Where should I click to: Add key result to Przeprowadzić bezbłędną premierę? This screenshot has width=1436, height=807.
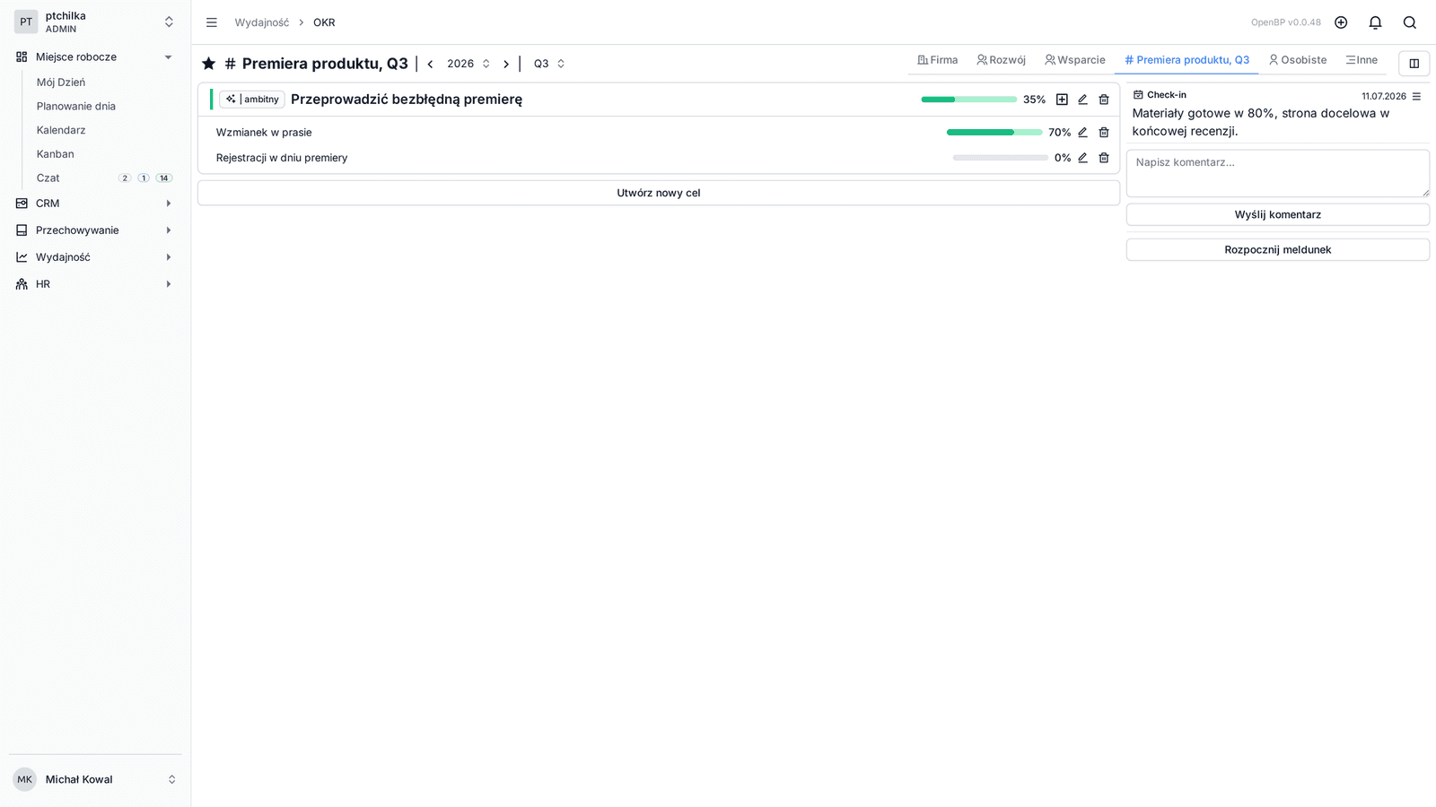(x=1062, y=100)
